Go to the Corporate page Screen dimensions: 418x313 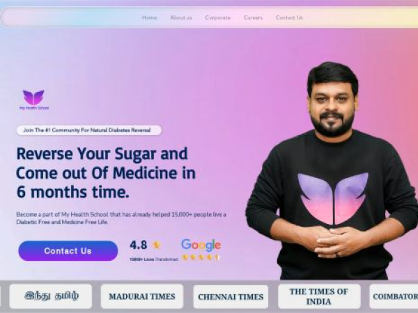217,18
